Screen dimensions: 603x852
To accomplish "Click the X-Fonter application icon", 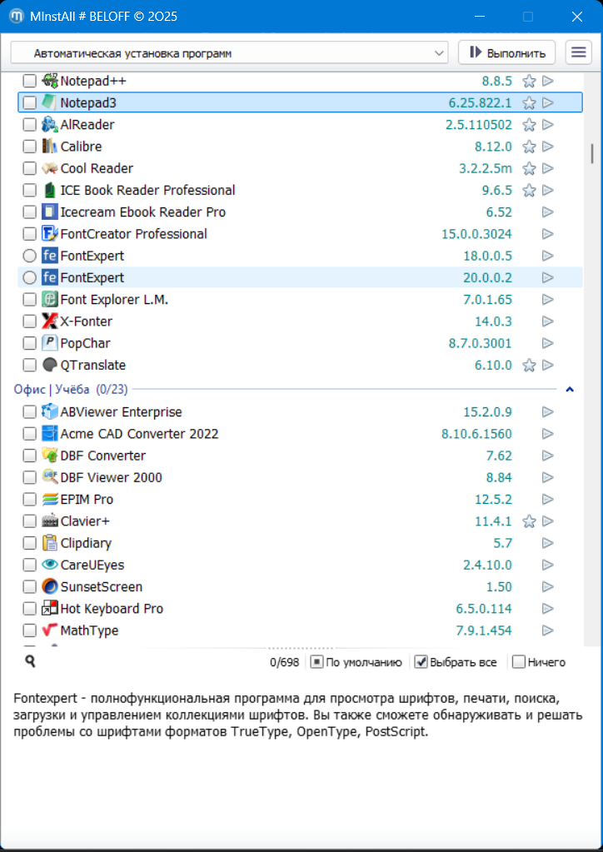I will 50,321.
